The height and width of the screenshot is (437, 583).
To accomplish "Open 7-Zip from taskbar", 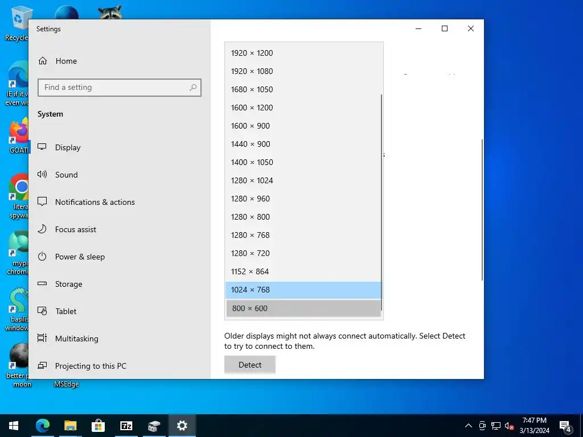I will tap(126, 426).
